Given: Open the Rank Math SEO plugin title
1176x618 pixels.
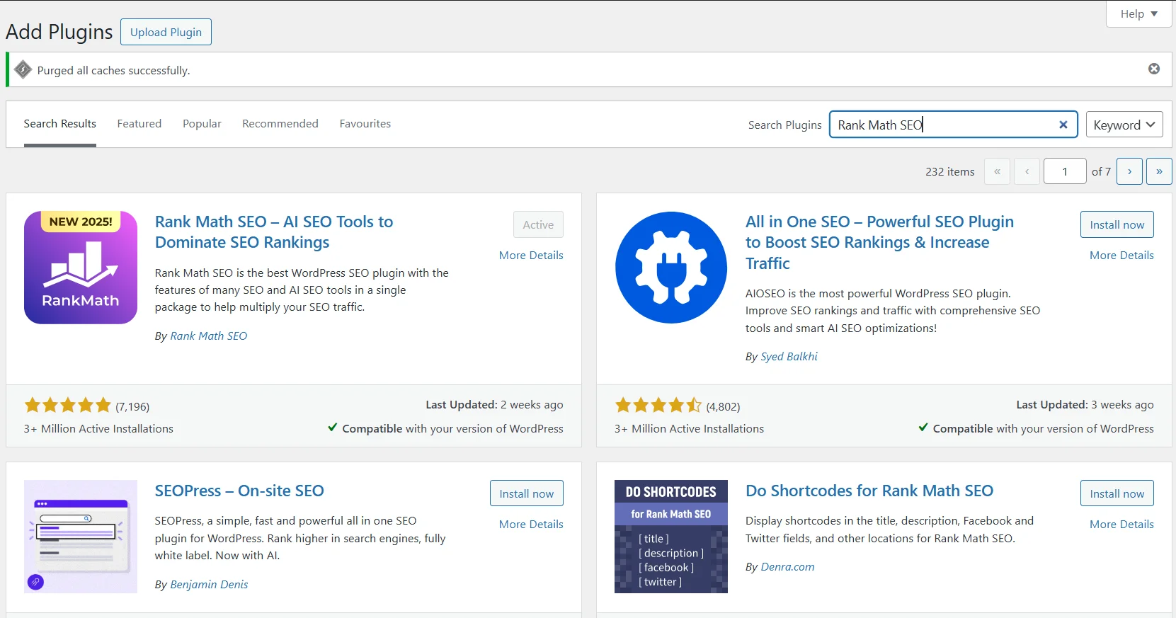Looking at the screenshot, I should [x=274, y=232].
